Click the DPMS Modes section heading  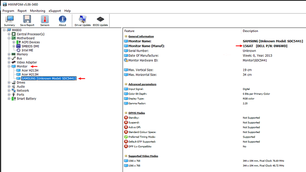click(137, 113)
